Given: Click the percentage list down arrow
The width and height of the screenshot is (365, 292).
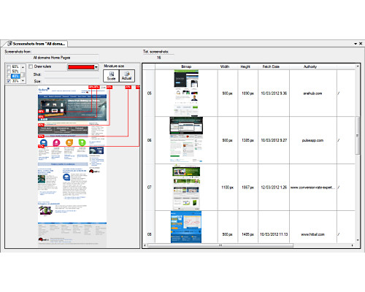Looking at the screenshot, I should click(23, 80).
